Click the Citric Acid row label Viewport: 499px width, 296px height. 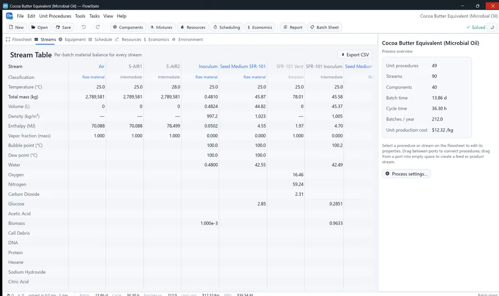pyautogui.click(x=19, y=281)
